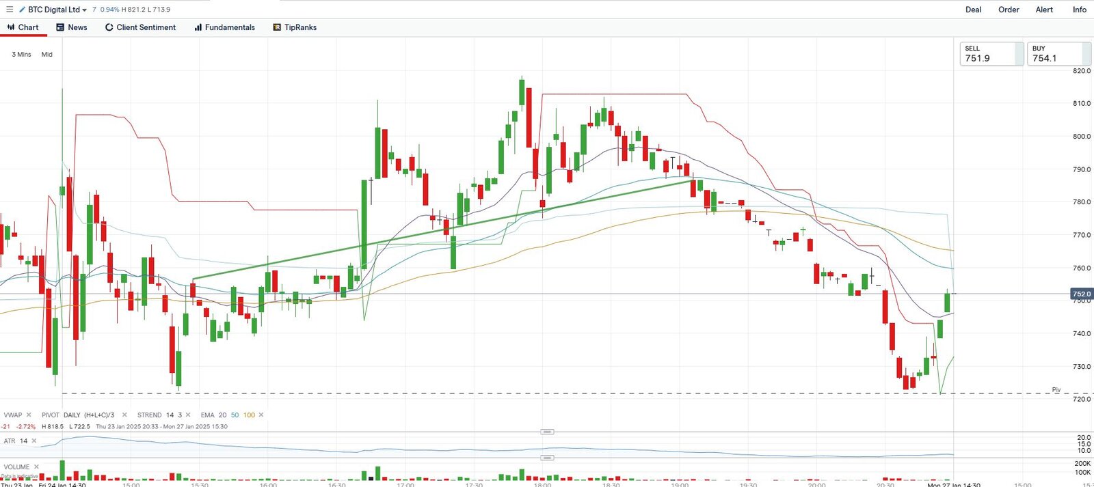Close the VOLUME panel

tap(37, 467)
